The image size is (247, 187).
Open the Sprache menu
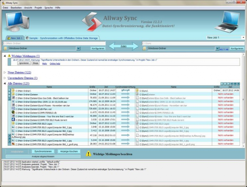pos(48,8)
